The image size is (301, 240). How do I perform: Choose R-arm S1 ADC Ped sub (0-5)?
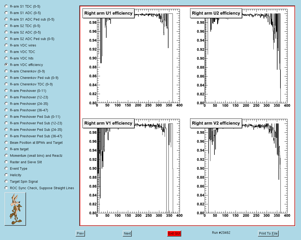pyautogui.click(x=6, y=19)
